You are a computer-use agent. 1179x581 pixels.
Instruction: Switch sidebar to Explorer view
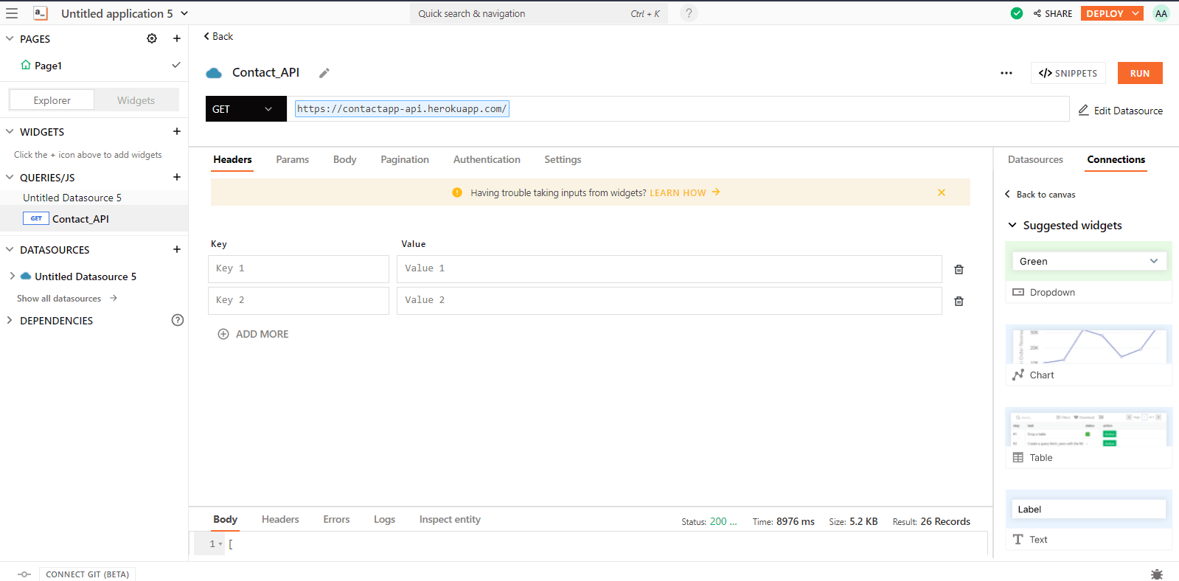click(x=52, y=100)
